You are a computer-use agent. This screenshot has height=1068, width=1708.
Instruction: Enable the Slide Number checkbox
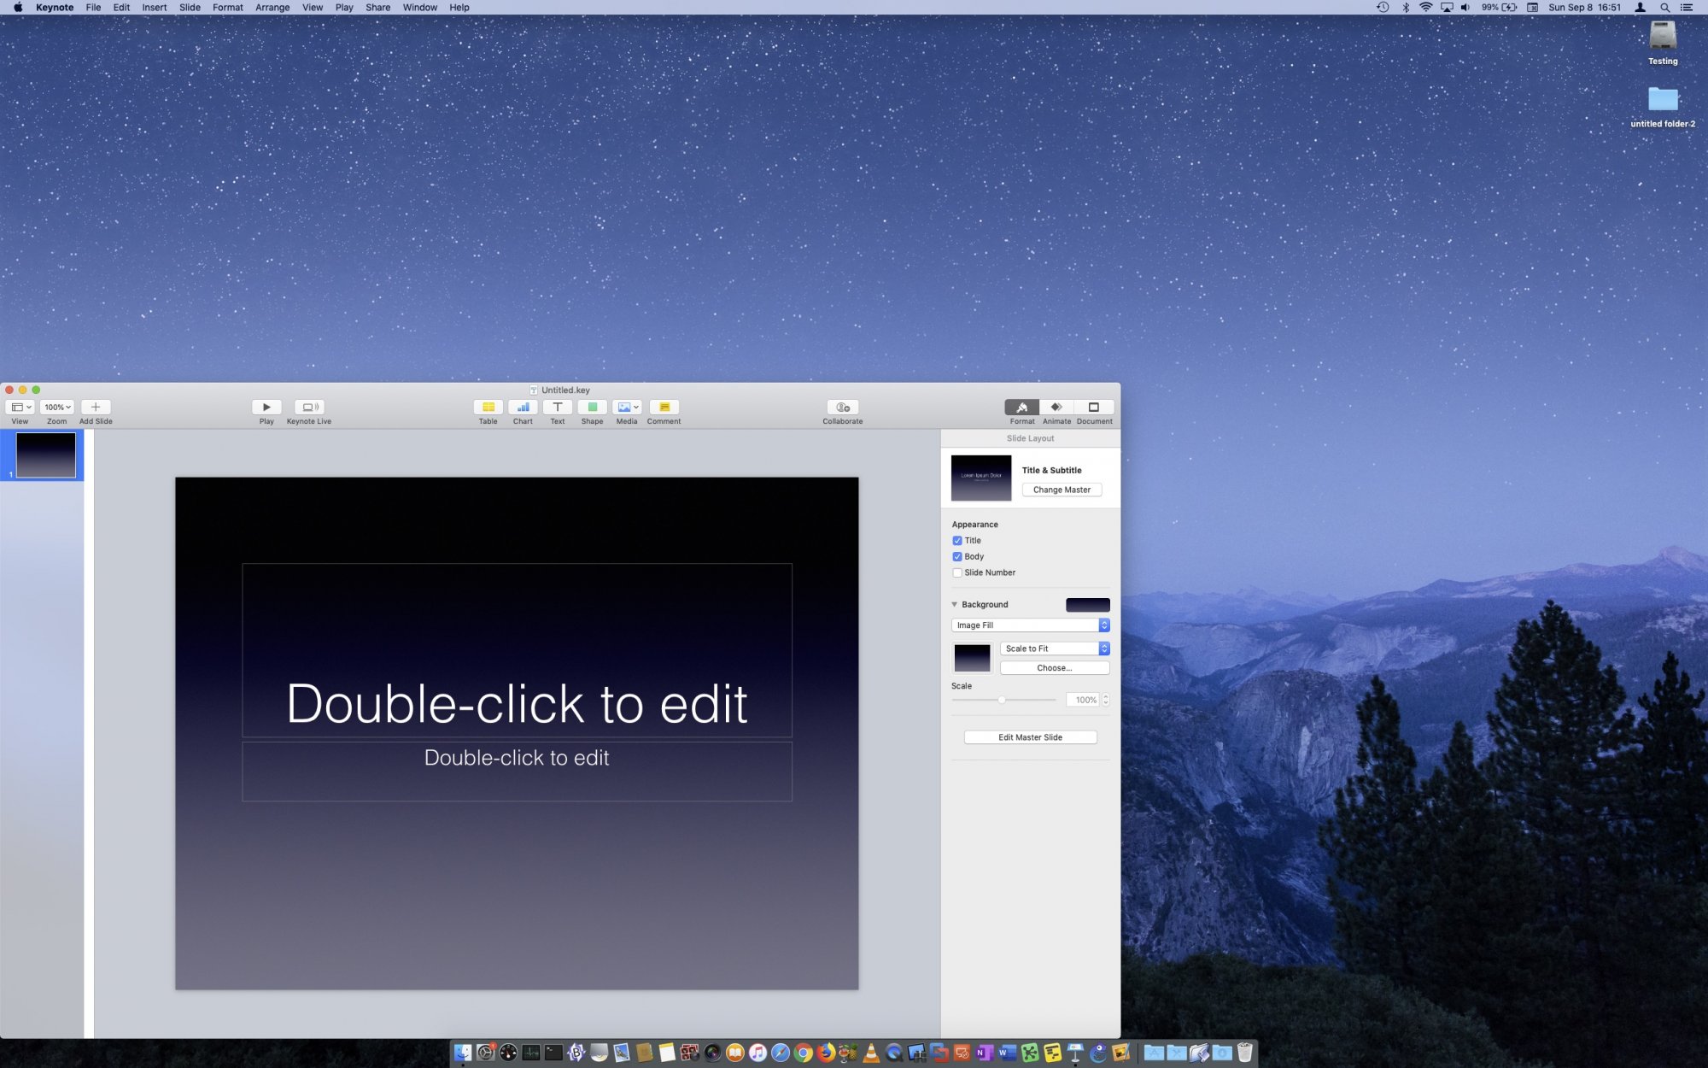click(957, 573)
